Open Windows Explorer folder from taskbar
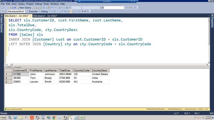Screen dimensions: 214x120 [21, 118]
